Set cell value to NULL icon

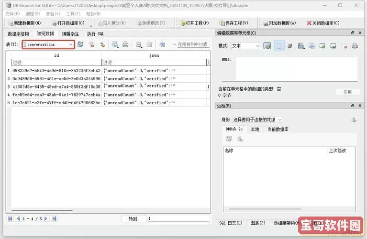(x=344, y=46)
